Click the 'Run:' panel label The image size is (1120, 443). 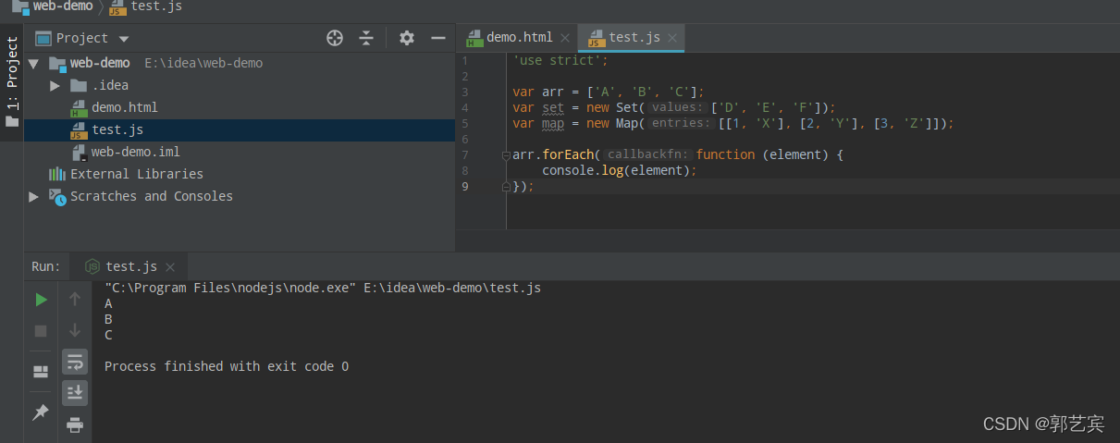coord(46,266)
